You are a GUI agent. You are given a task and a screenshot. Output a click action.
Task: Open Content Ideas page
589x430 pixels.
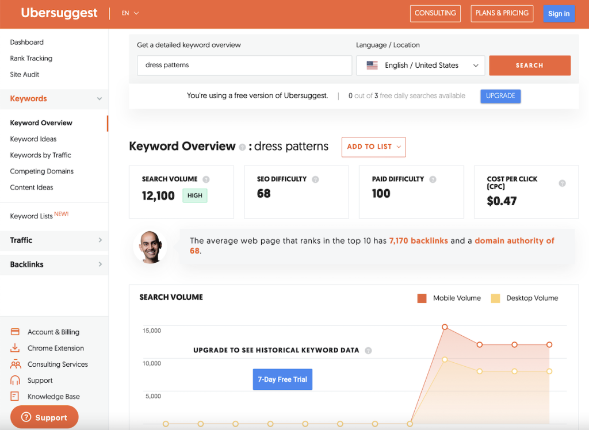pyautogui.click(x=32, y=187)
